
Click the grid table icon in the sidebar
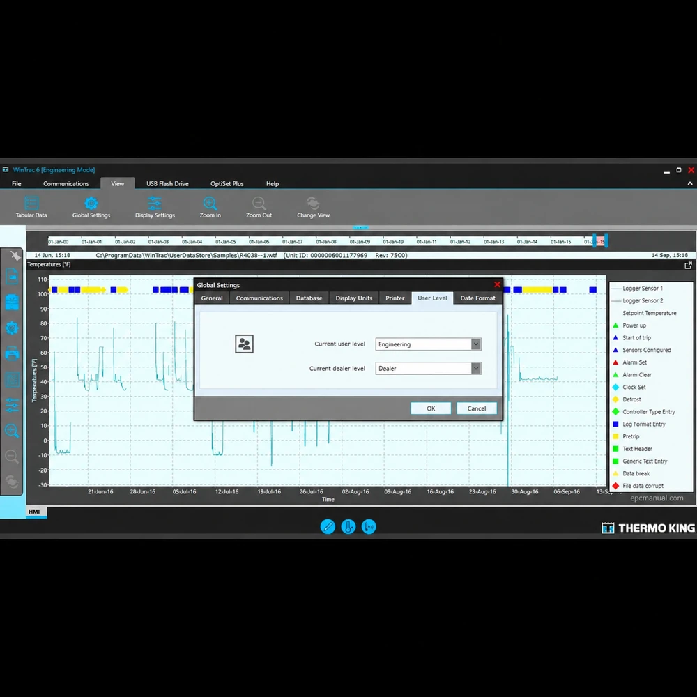tap(12, 380)
